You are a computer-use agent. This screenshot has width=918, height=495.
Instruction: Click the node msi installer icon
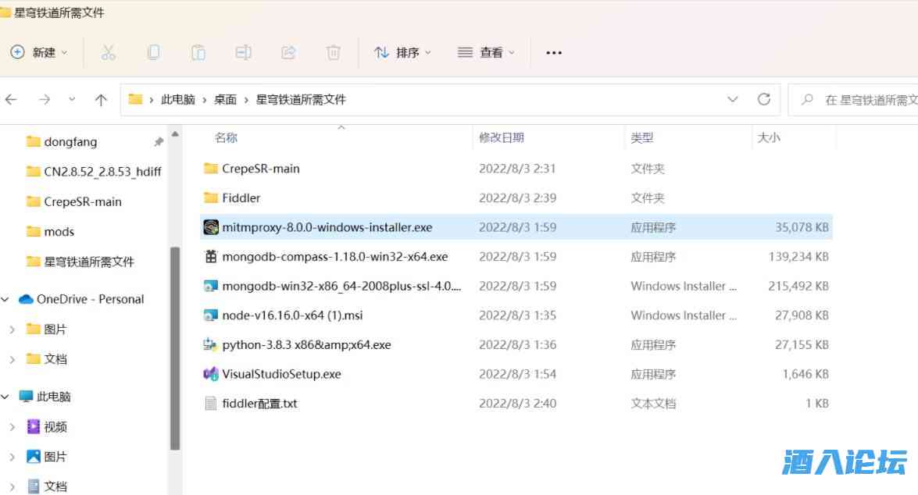pyautogui.click(x=211, y=315)
